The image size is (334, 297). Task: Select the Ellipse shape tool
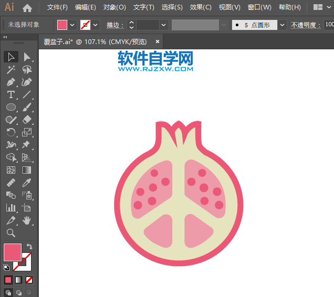[x=11, y=108]
